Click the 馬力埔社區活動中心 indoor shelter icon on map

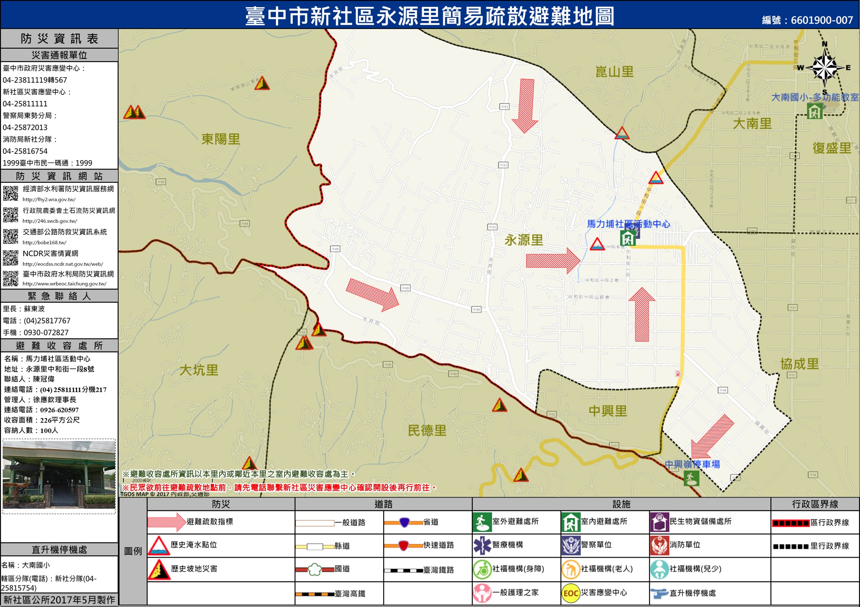628,238
